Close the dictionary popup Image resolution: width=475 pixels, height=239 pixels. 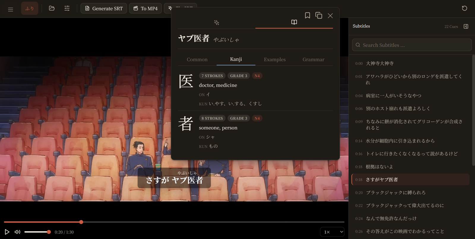pos(330,15)
